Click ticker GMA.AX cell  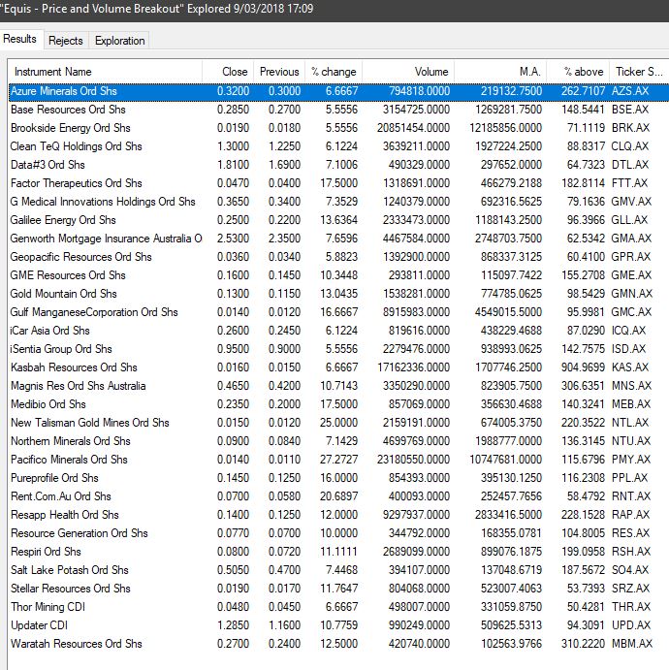coord(631,238)
